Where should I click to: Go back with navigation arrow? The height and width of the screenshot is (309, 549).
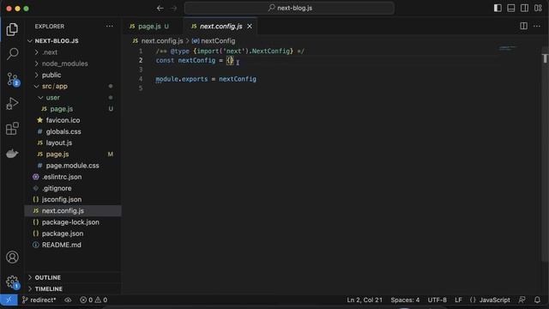(x=160, y=8)
